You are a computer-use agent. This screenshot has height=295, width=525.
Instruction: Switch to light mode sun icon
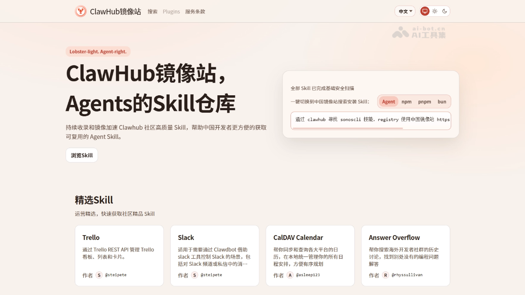point(434,11)
